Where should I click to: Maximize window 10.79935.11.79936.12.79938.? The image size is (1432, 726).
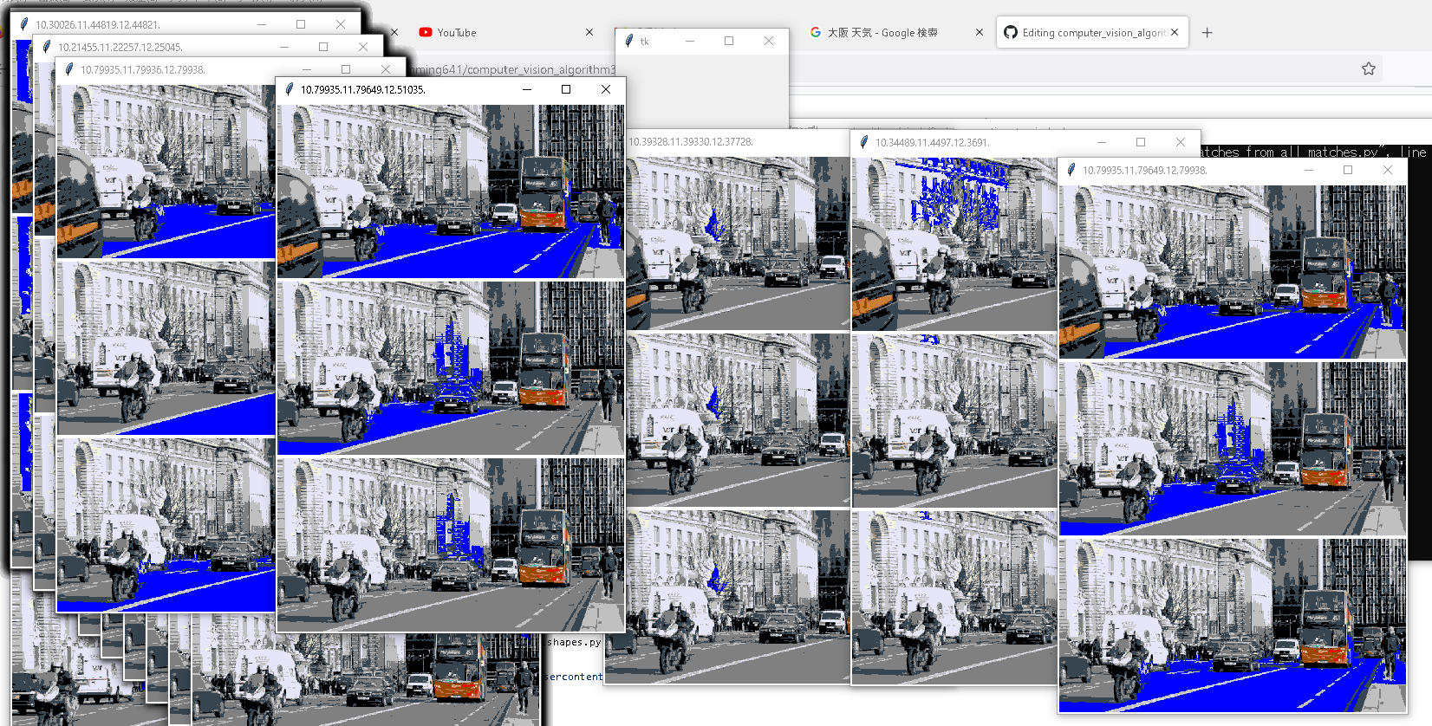click(x=346, y=69)
